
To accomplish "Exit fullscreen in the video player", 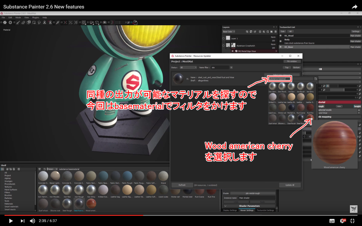I will point(353,221).
